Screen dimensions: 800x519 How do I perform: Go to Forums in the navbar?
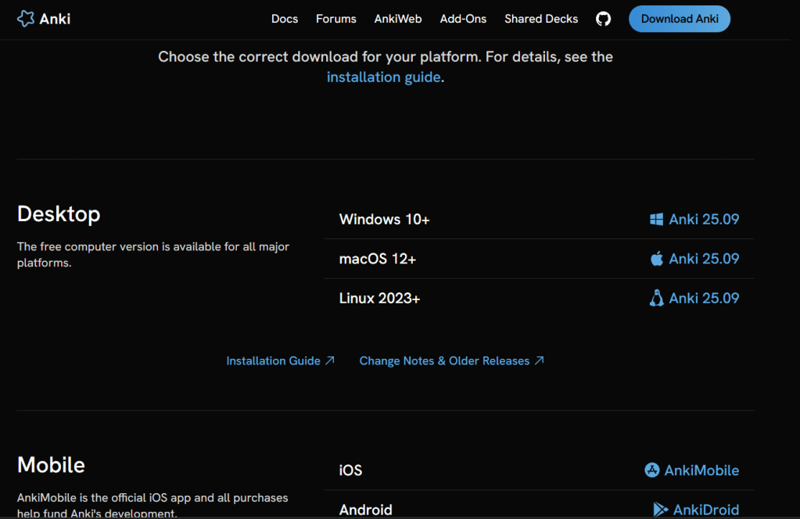click(336, 19)
